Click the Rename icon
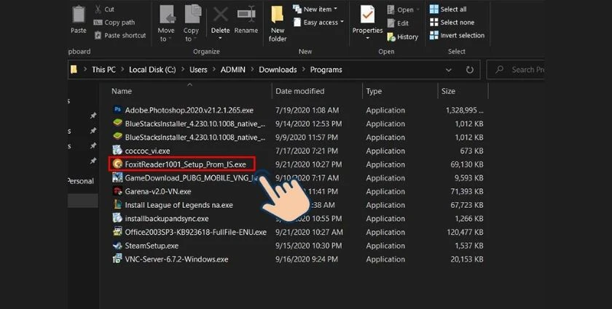The height and width of the screenshot is (309, 612). (246, 15)
